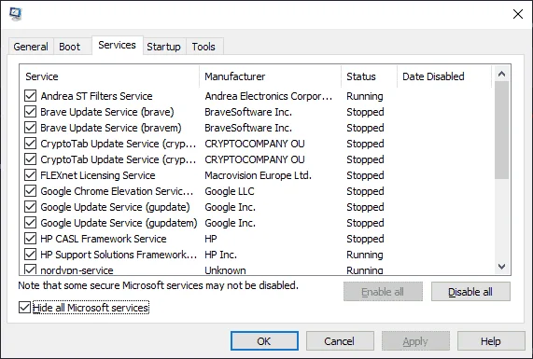Click the Google LLC manufacturer cell
Screen dimensions: 533x359
(230, 191)
